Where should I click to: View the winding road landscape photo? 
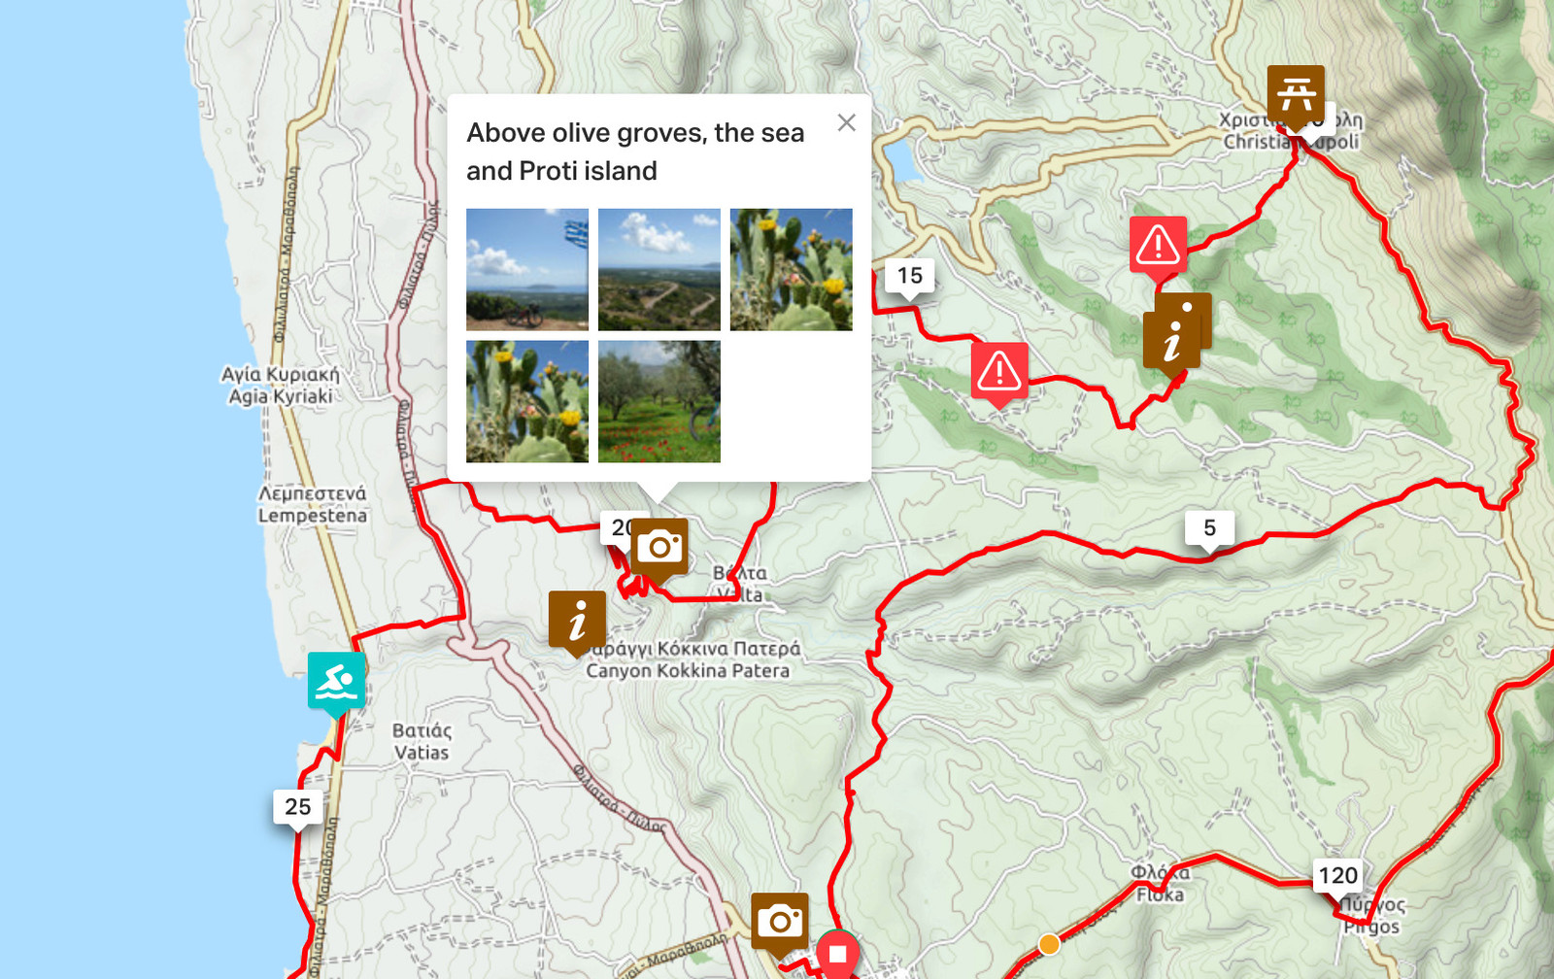(659, 269)
